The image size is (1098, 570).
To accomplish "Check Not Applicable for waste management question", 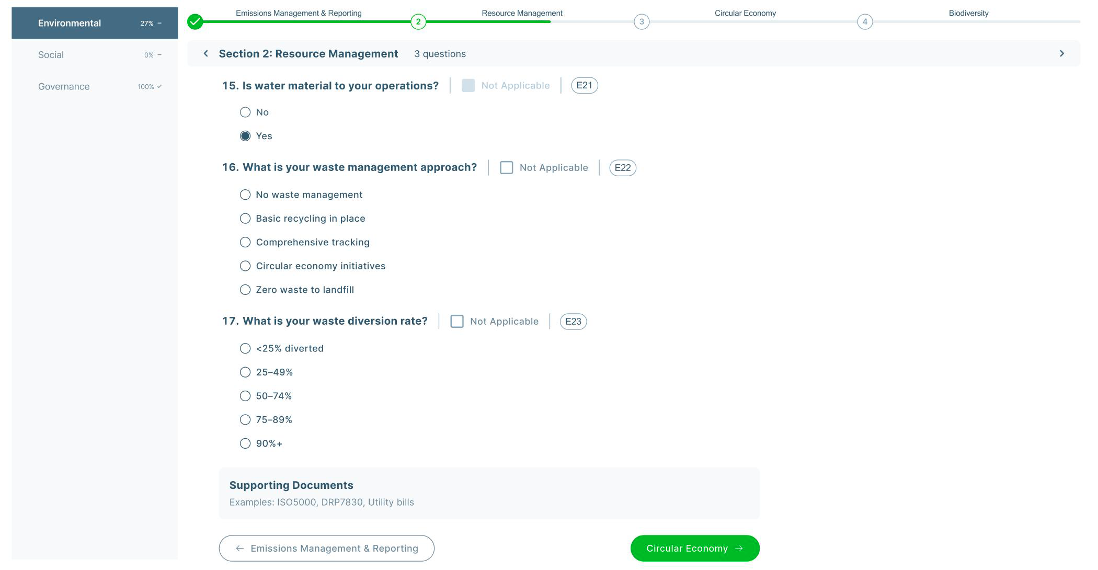I will [506, 168].
